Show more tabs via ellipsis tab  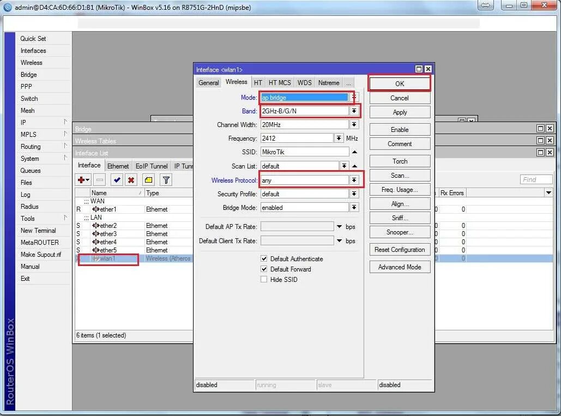[348, 83]
